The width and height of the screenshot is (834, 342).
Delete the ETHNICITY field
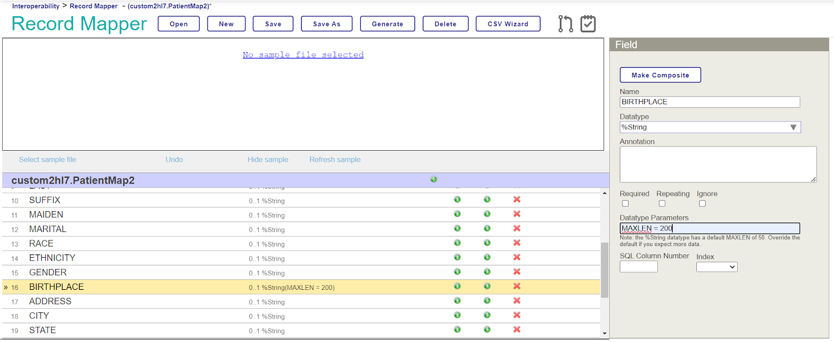pos(517,257)
